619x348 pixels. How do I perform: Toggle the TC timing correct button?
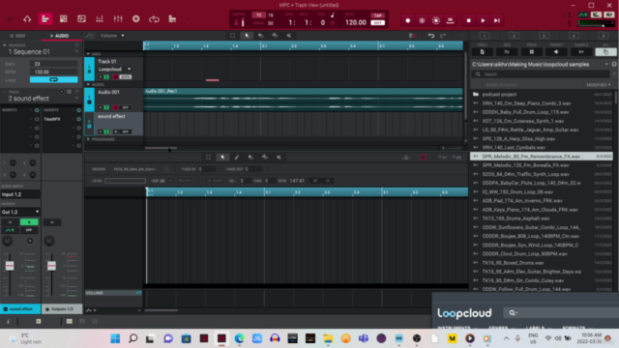pos(259,15)
